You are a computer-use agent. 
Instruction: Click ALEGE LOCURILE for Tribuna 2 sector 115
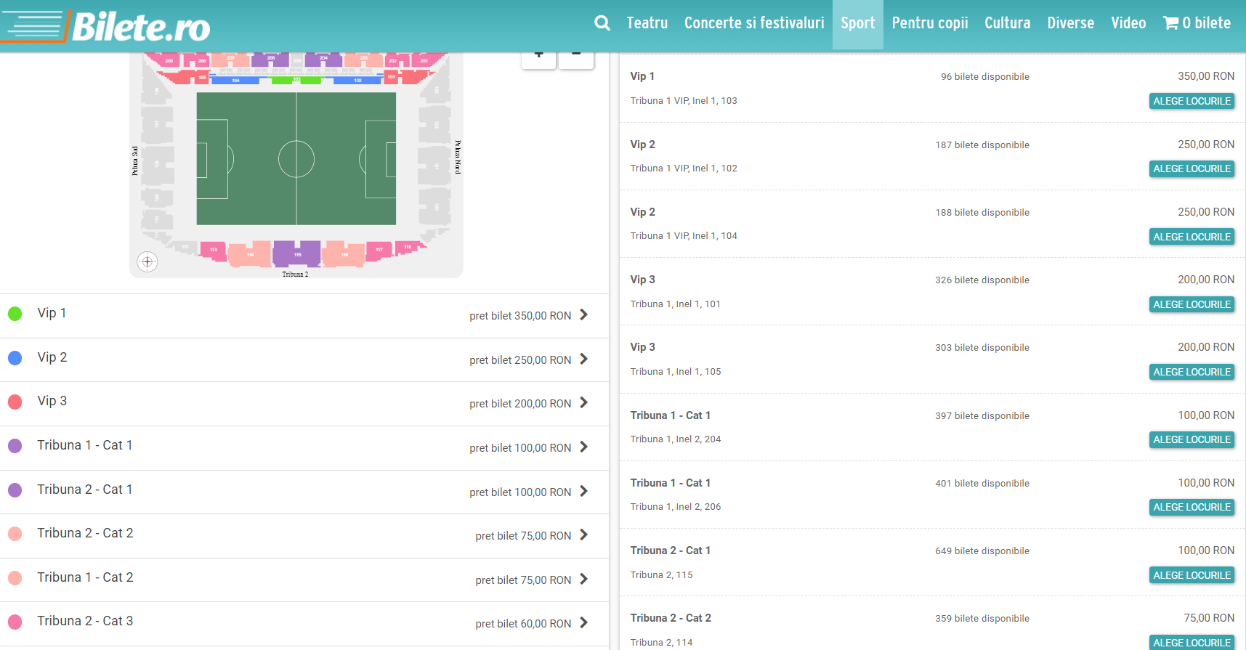[x=1192, y=575]
